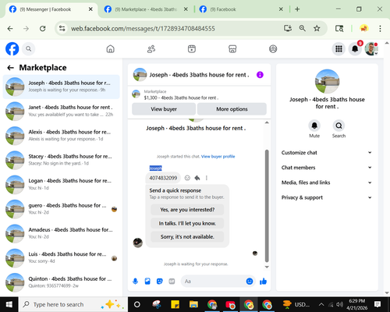This screenshot has width=390, height=312.
Task: Choose a sticker icon in composer
Action: (160, 282)
